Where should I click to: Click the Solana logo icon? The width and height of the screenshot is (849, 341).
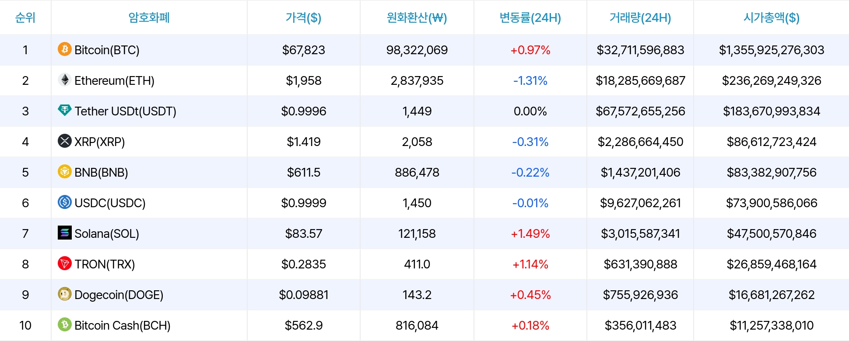pos(65,233)
